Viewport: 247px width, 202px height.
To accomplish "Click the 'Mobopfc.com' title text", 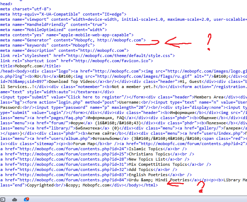I will point(28,66).
